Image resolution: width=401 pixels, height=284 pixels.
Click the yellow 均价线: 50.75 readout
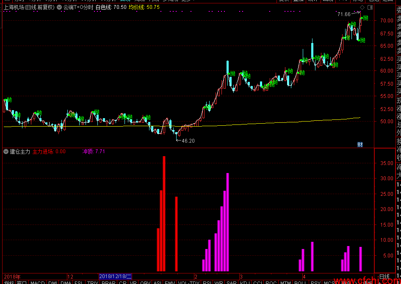point(144,8)
